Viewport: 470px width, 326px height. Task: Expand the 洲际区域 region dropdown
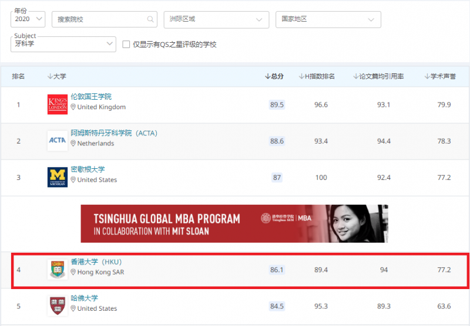216,20
